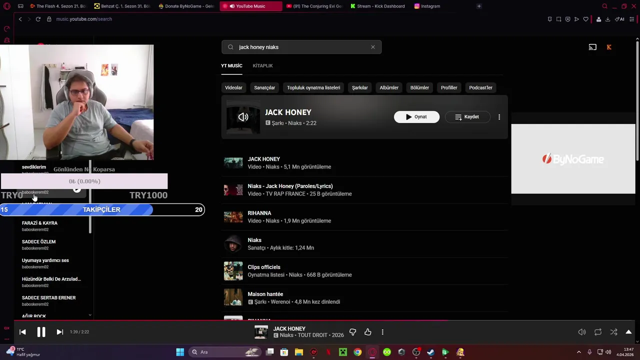This screenshot has width=640, height=360.
Task: Click the JACK HONEY top result thumbnail
Action: point(243,117)
